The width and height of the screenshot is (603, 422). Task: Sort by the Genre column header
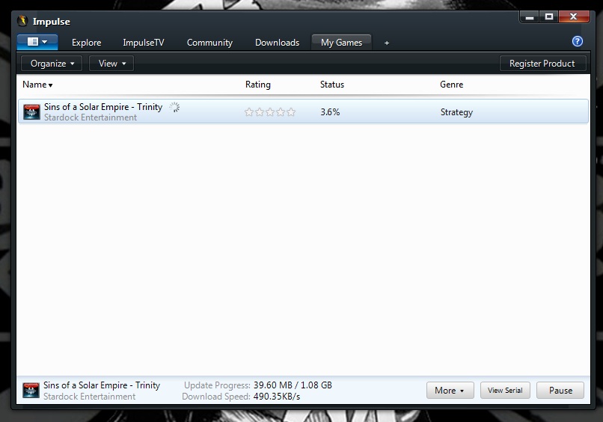[451, 85]
